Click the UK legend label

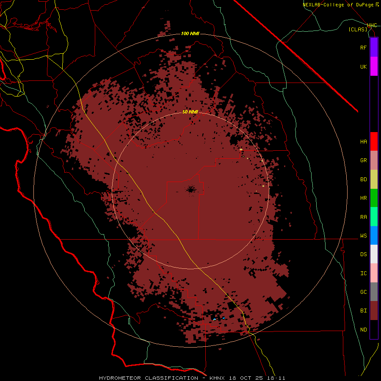(364, 67)
